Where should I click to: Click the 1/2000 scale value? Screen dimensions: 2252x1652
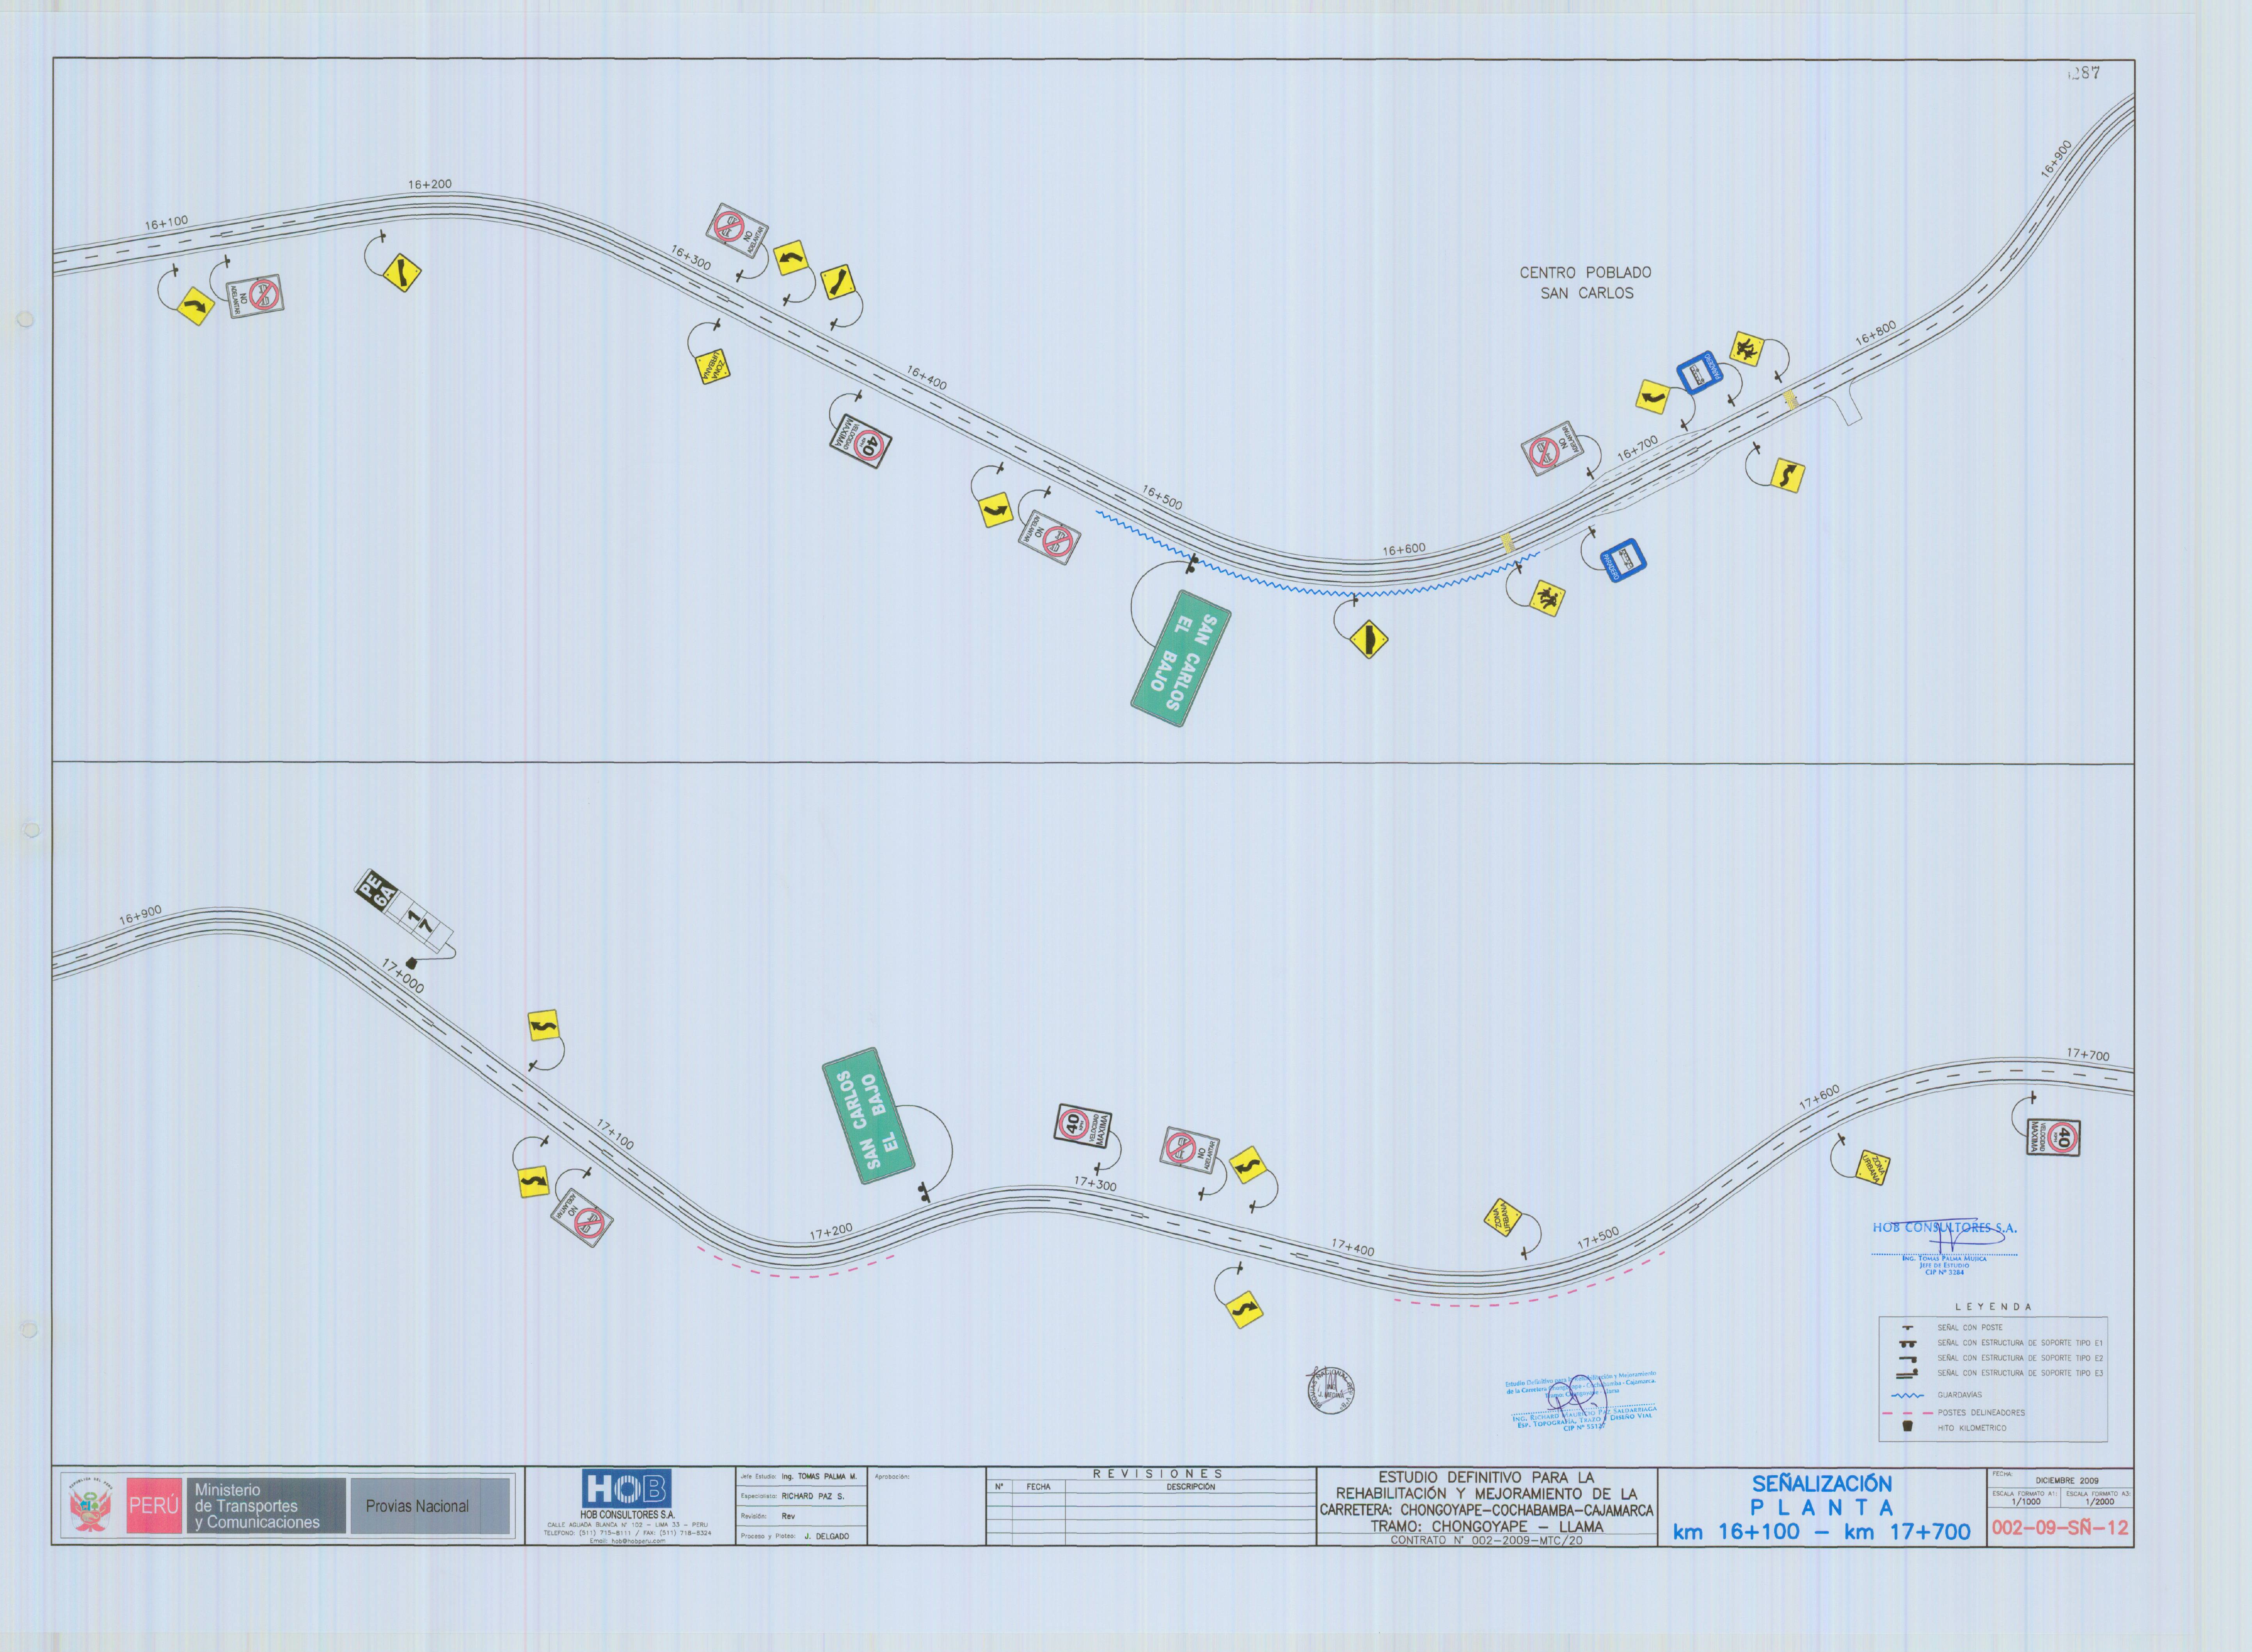pyautogui.click(x=2099, y=1502)
